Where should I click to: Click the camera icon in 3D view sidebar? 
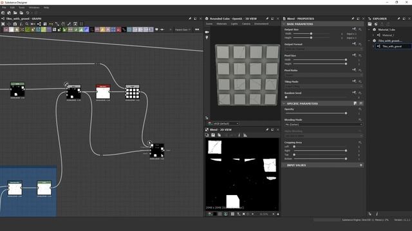coord(207,32)
